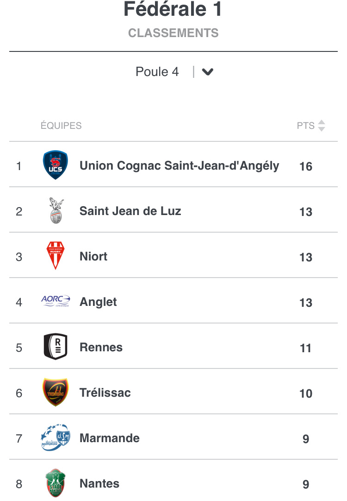Open the Poule 4 dropdown chevron
347x501 pixels.
(x=208, y=72)
